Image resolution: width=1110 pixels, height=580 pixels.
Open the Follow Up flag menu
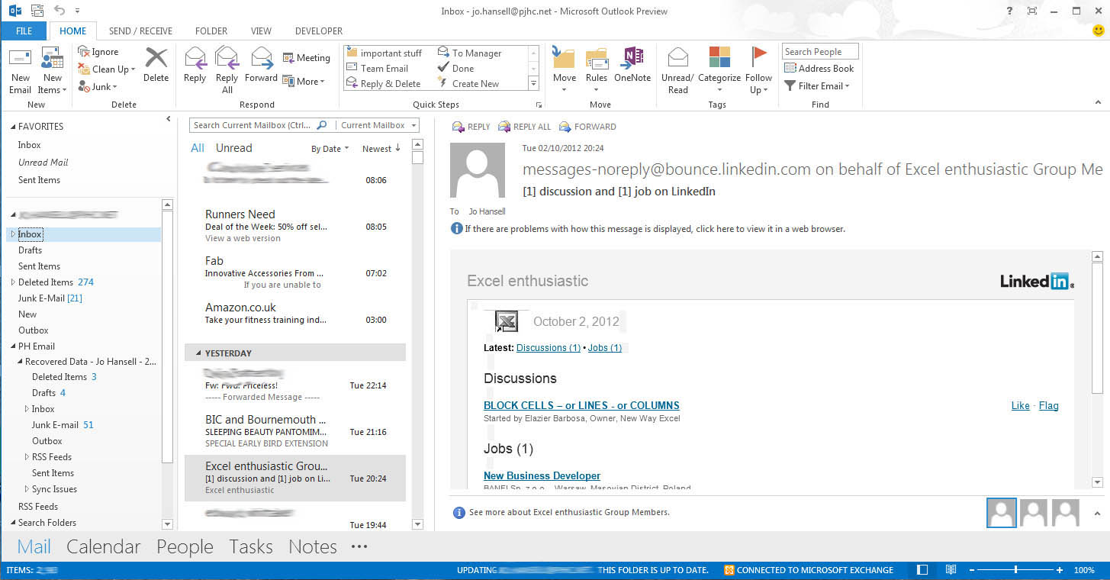coord(759,69)
